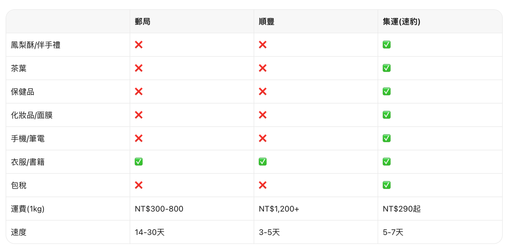Viewport: 505px width, 251px height.
Task: Click the green check for 包稅 under 集運(速豹)
Action: point(387,185)
